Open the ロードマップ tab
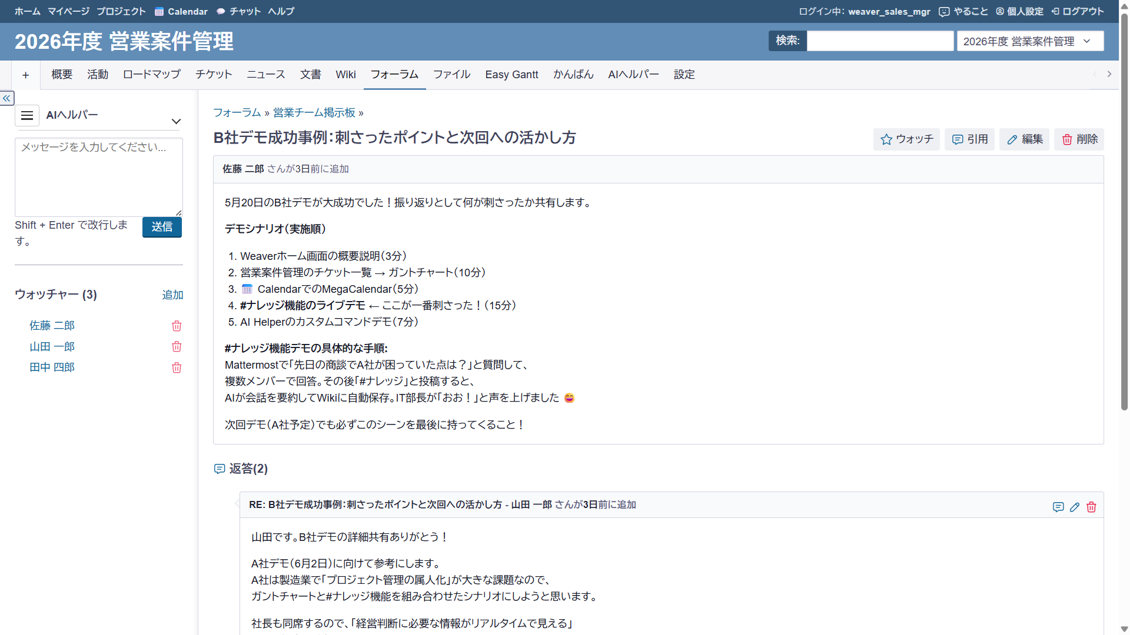Screen dimensions: 1130x635 152,75
